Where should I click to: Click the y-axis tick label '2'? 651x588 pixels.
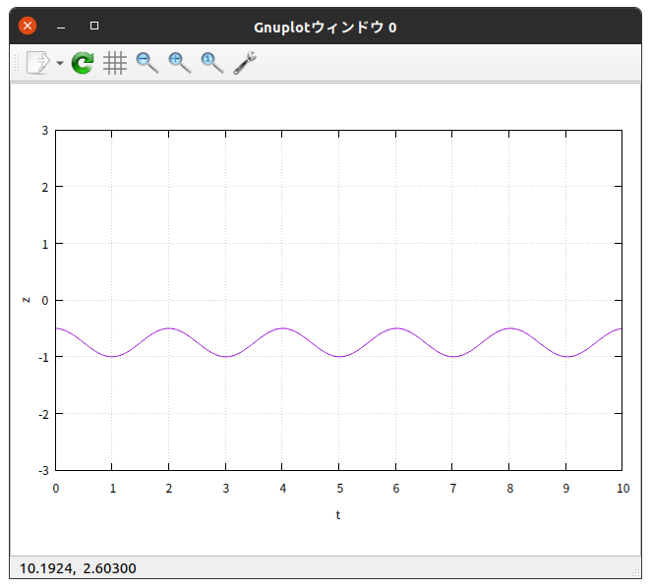[45, 187]
